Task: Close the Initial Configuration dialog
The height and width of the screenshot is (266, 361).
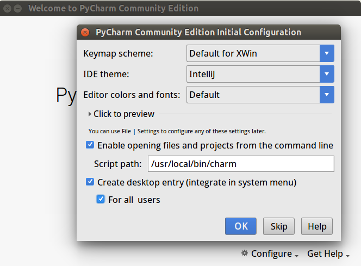Action: (85, 32)
